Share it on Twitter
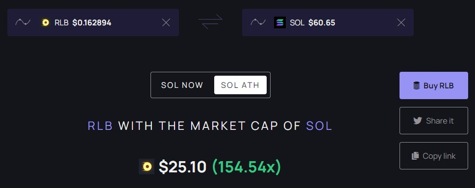The width and height of the screenshot is (475, 188). [x=433, y=121]
